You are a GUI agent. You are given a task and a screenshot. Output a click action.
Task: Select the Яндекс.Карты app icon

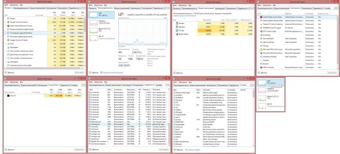177,34
